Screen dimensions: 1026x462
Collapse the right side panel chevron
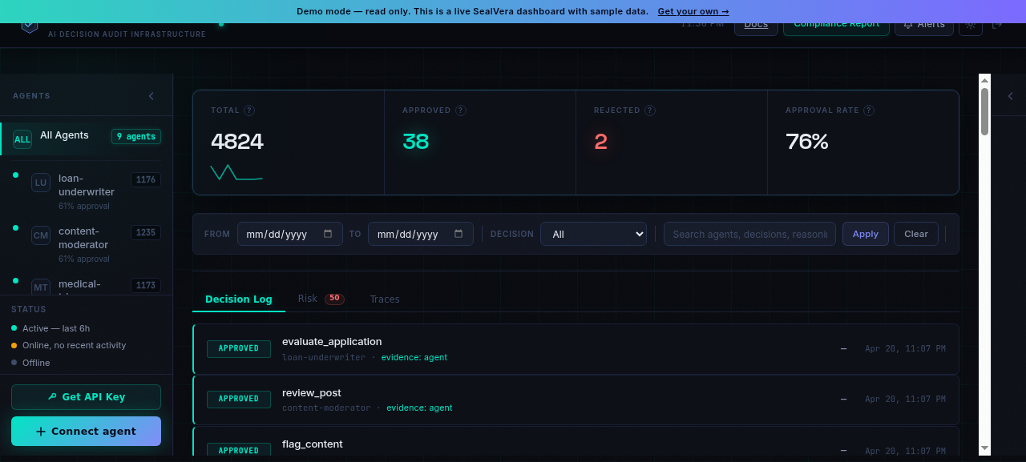[1010, 96]
